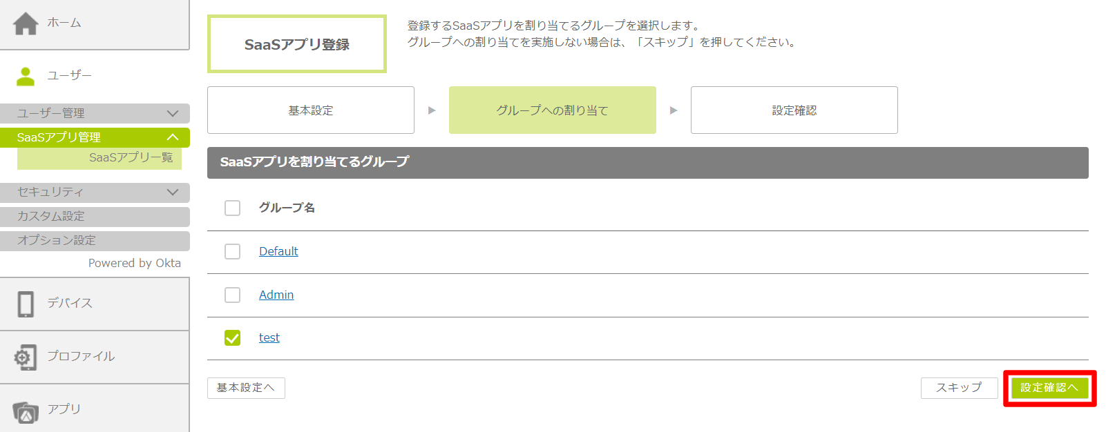
Task: Enable the Admin group checkbox
Action: click(233, 295)
